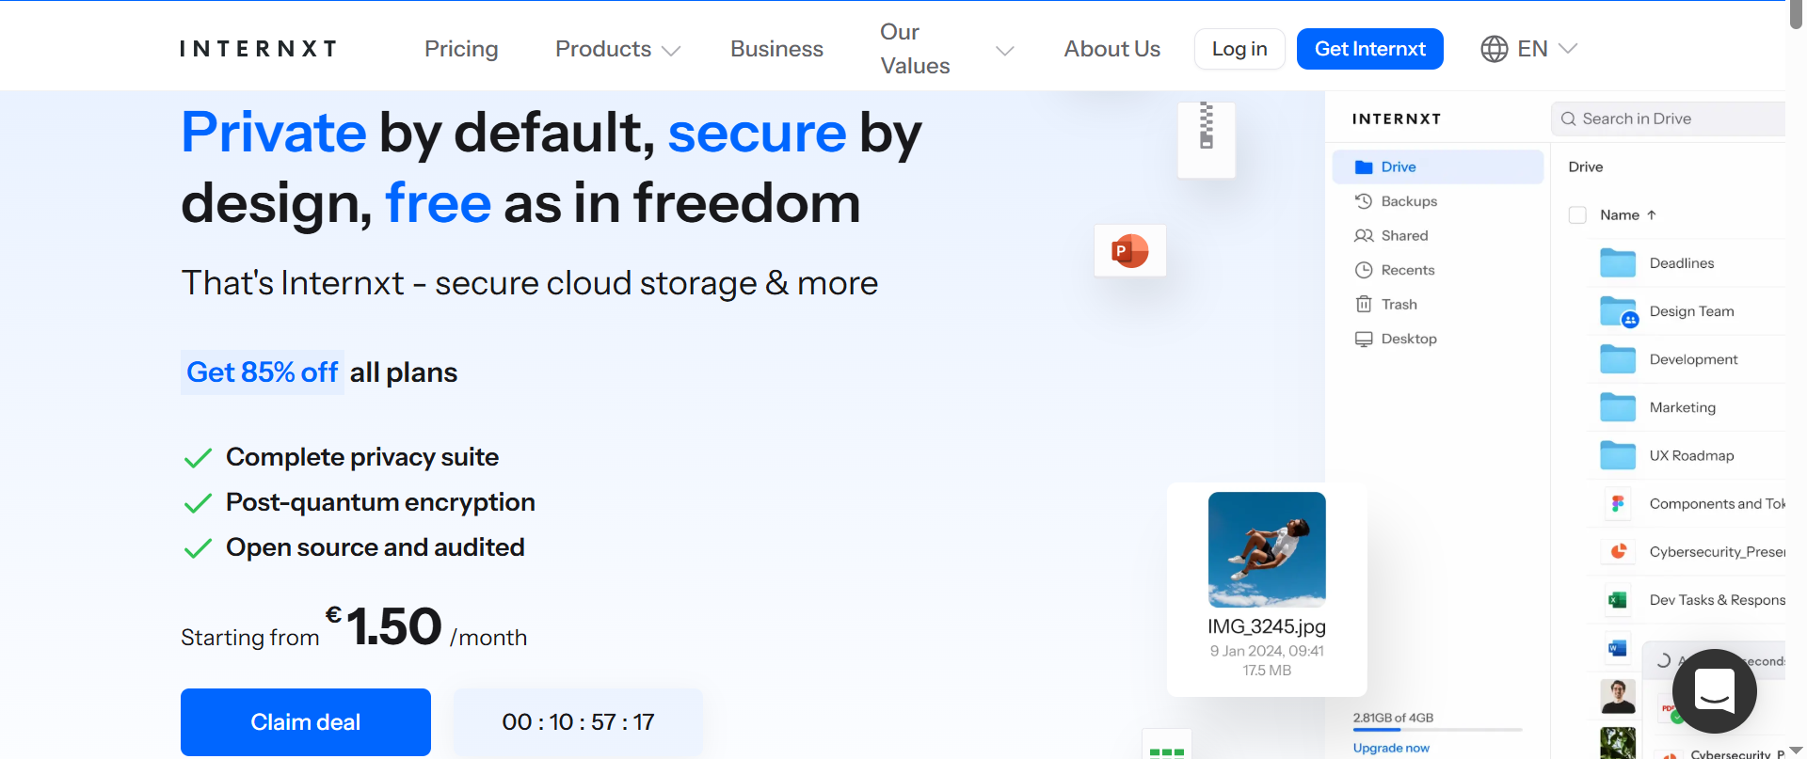Click the globe language icon

1494,49
